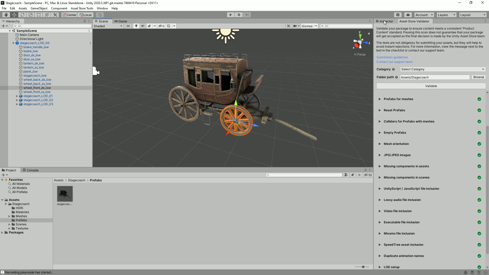Step one frame forward
Viewport: 489px width, 275px height.
click(x=247, y=15)
